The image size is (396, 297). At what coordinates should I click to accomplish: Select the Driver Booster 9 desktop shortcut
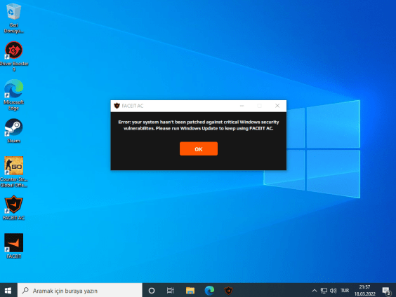(x=14, y=57)
